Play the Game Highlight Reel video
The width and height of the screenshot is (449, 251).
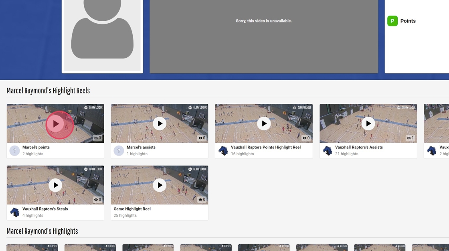click(x=160, y=185)
